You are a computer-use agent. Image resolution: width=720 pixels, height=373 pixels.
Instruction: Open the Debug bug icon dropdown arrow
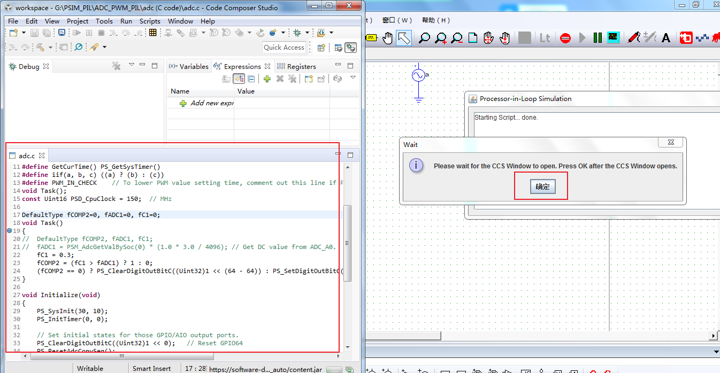(307, 33)
